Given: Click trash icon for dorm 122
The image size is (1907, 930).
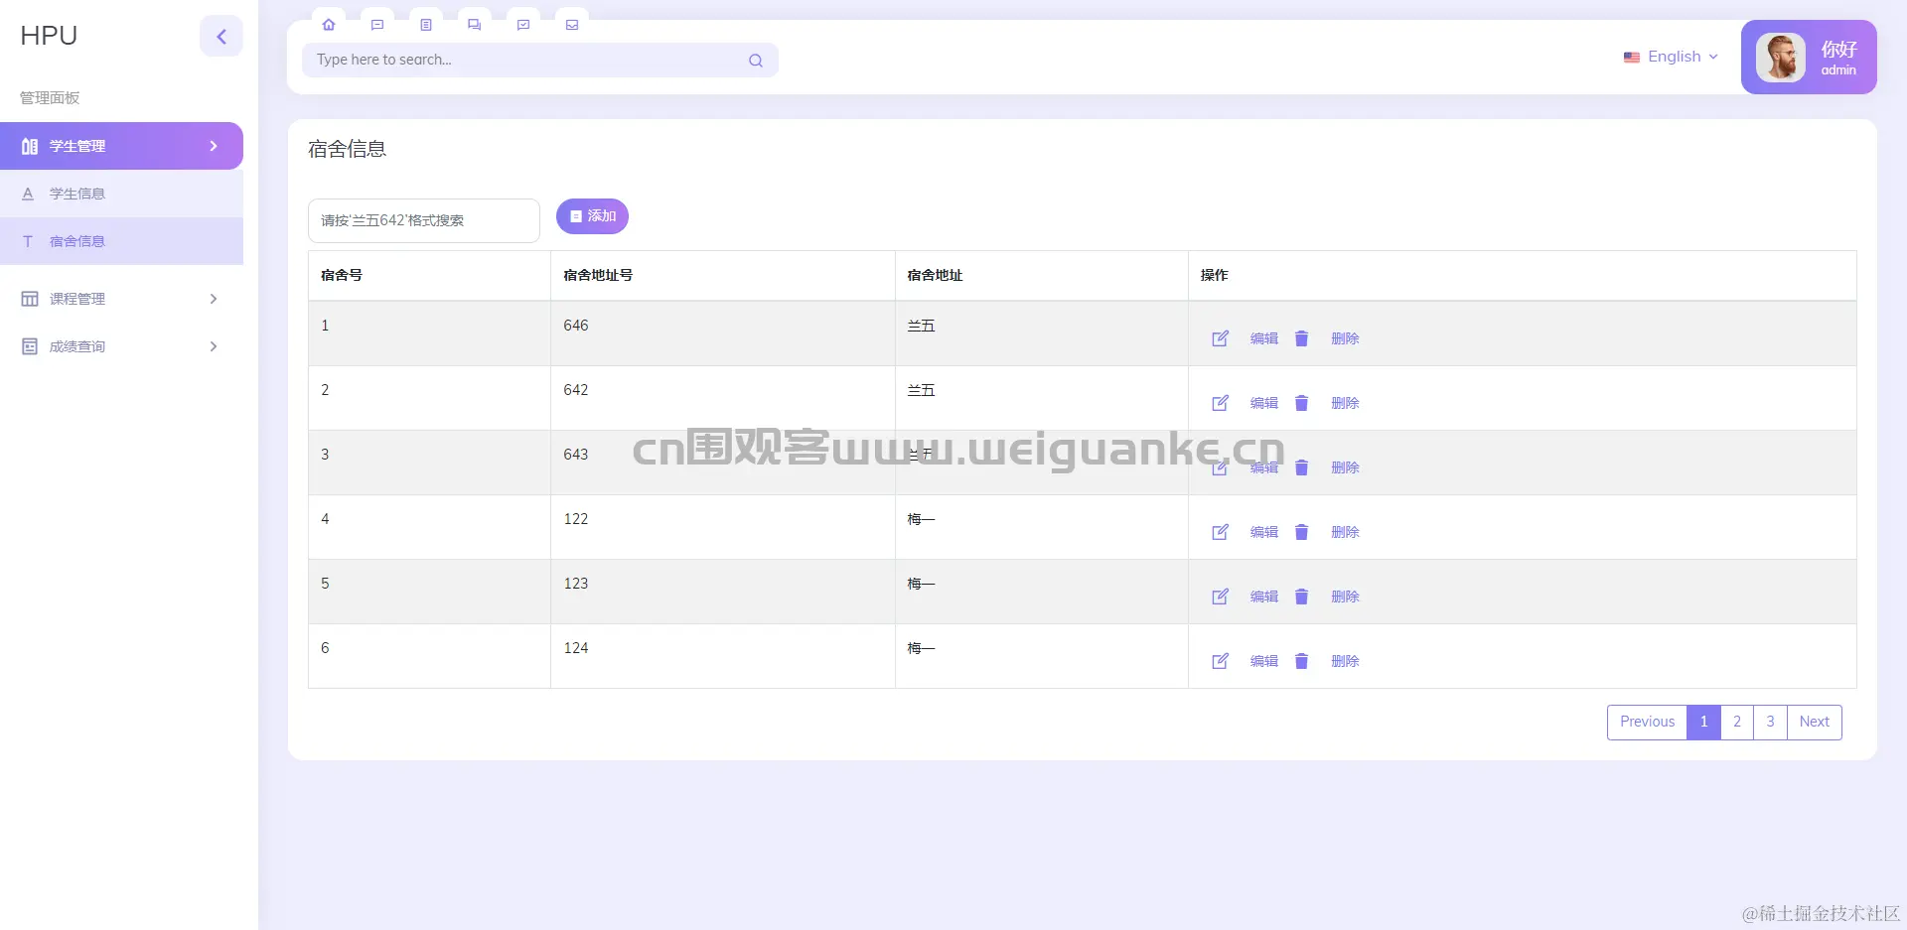Looking at the screenshot, I should pos(1301,532).
